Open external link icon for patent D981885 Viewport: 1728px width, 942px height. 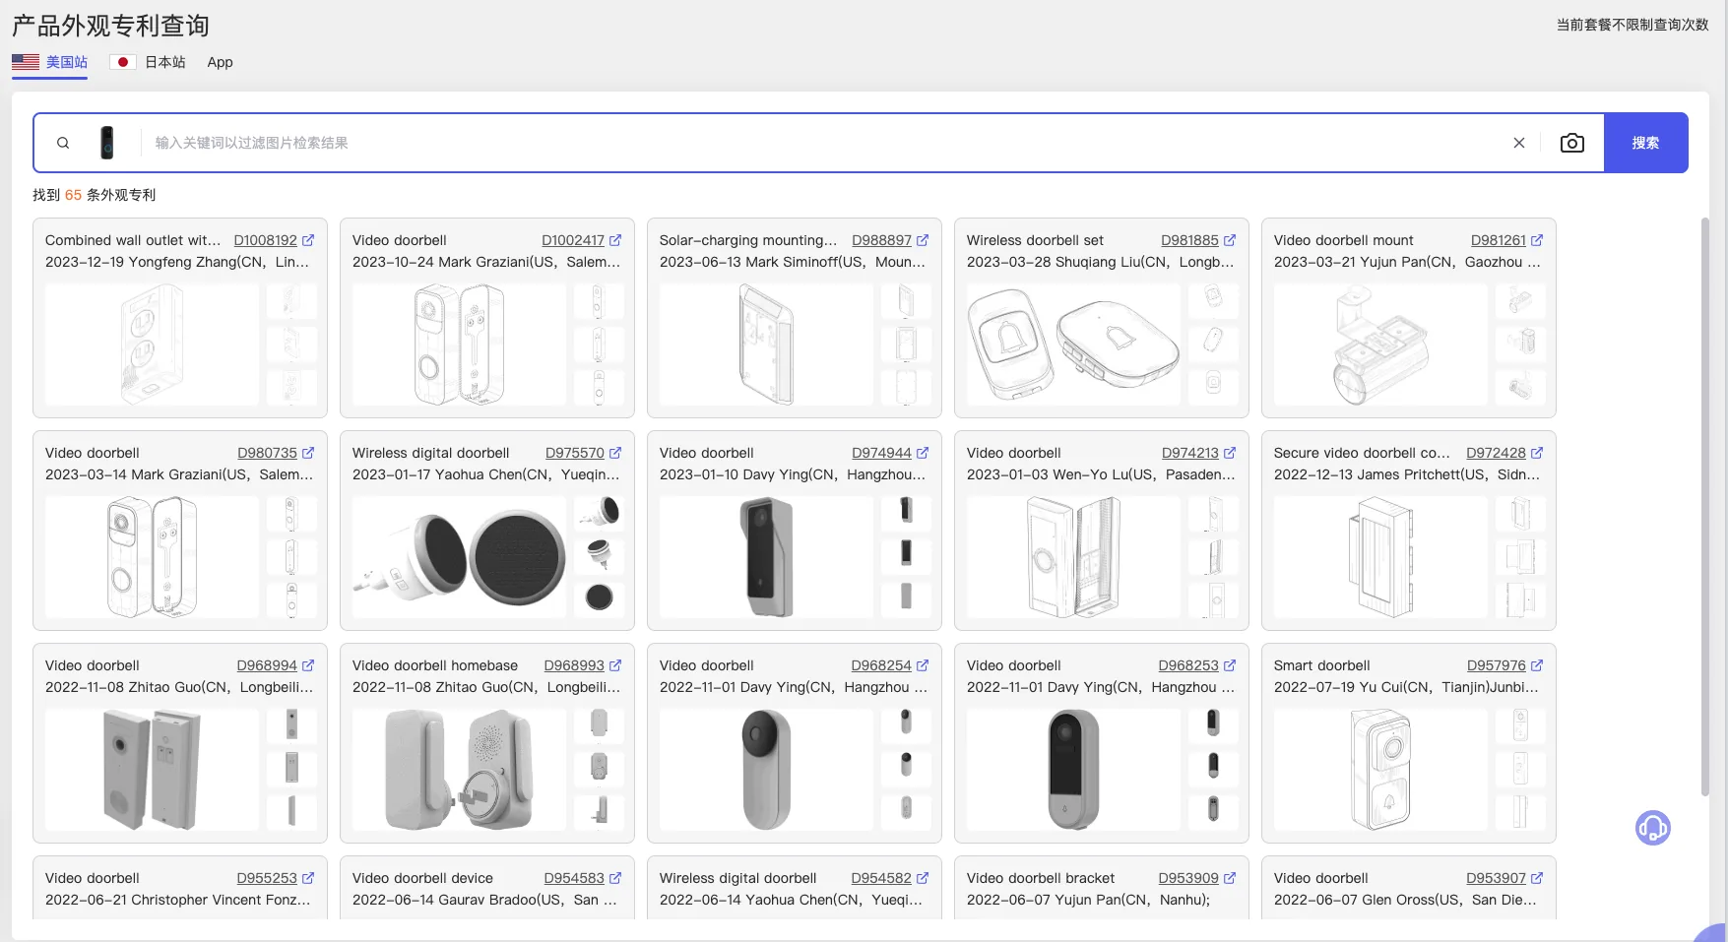1230,240
